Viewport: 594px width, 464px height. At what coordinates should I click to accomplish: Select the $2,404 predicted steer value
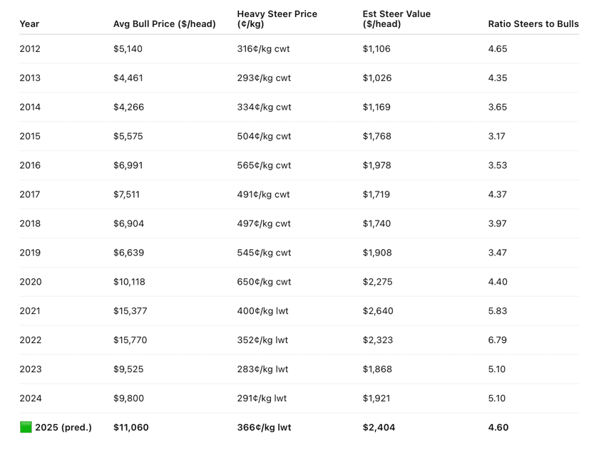379,427
